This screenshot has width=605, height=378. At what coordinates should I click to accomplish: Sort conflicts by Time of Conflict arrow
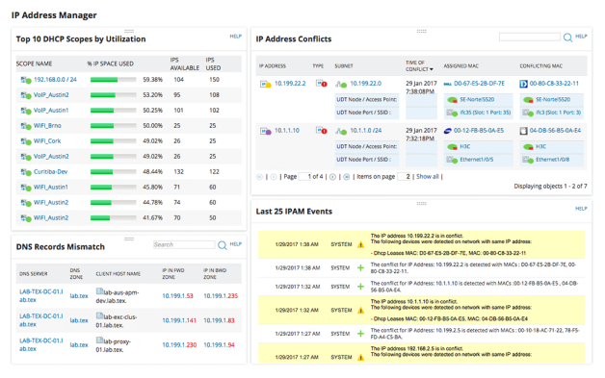pyautogui.click(x=432, y=69)
